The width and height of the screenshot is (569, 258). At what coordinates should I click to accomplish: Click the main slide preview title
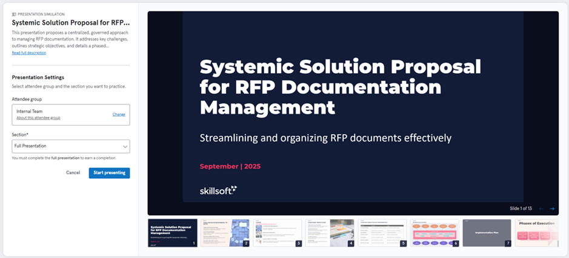(340, 87)
